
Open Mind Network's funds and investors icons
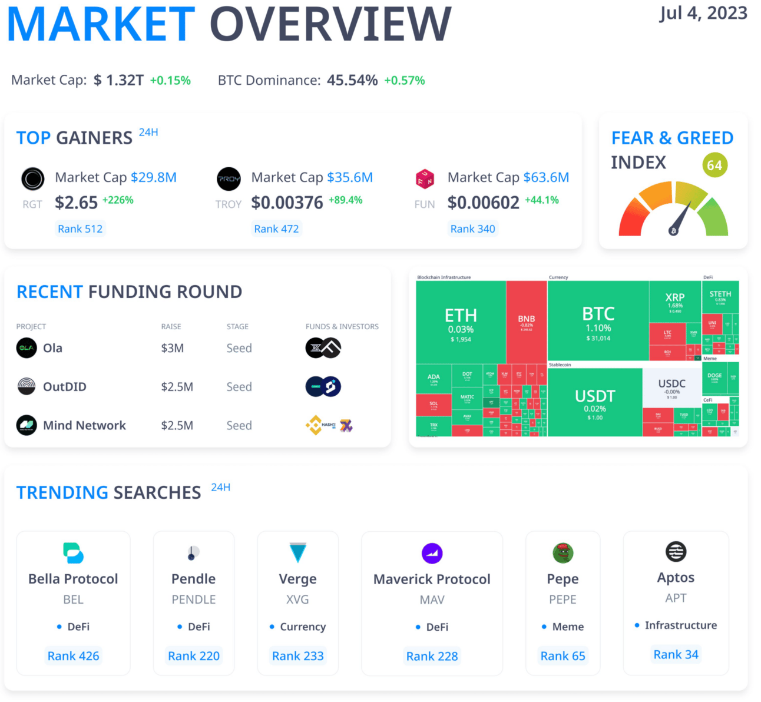[329, 425]
